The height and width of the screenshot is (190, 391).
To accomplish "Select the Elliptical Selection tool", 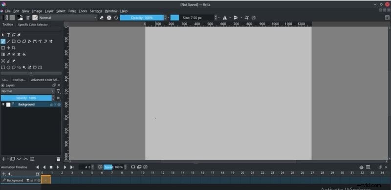I will click(8, 67).
